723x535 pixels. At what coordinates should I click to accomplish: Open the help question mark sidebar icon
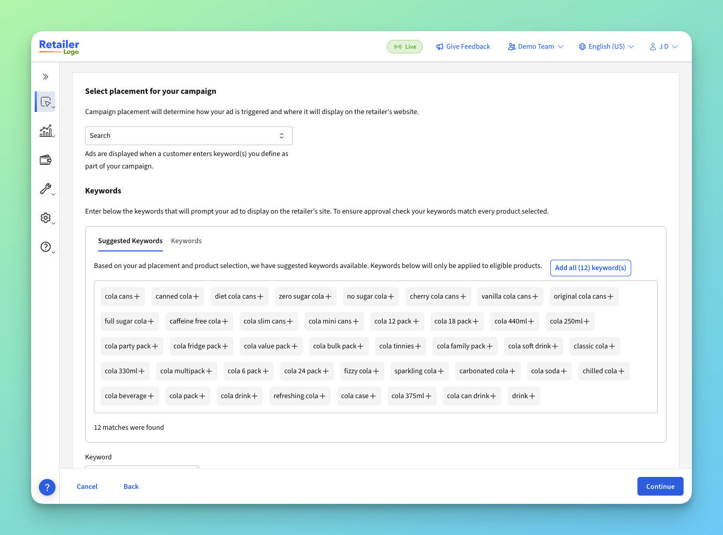point(46,247)
